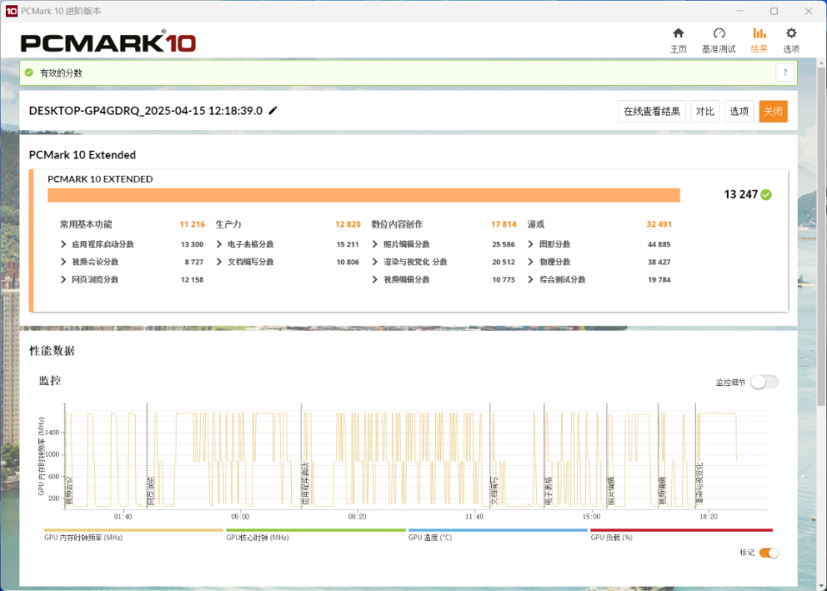Screen dimensions: 827x591
Task: Expand 综合测试分数 row
Action: pos(531,280)
